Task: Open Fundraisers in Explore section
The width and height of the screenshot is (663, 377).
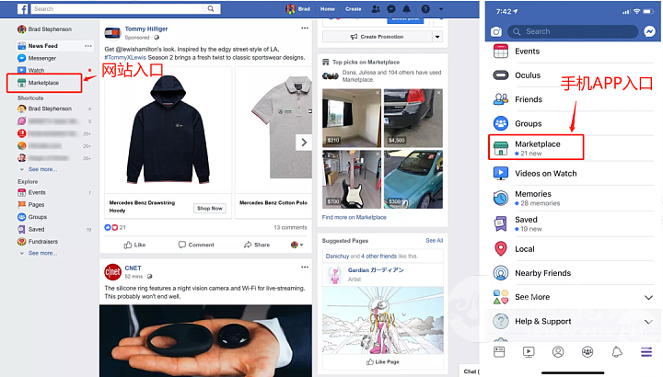Action: point(38,242)
